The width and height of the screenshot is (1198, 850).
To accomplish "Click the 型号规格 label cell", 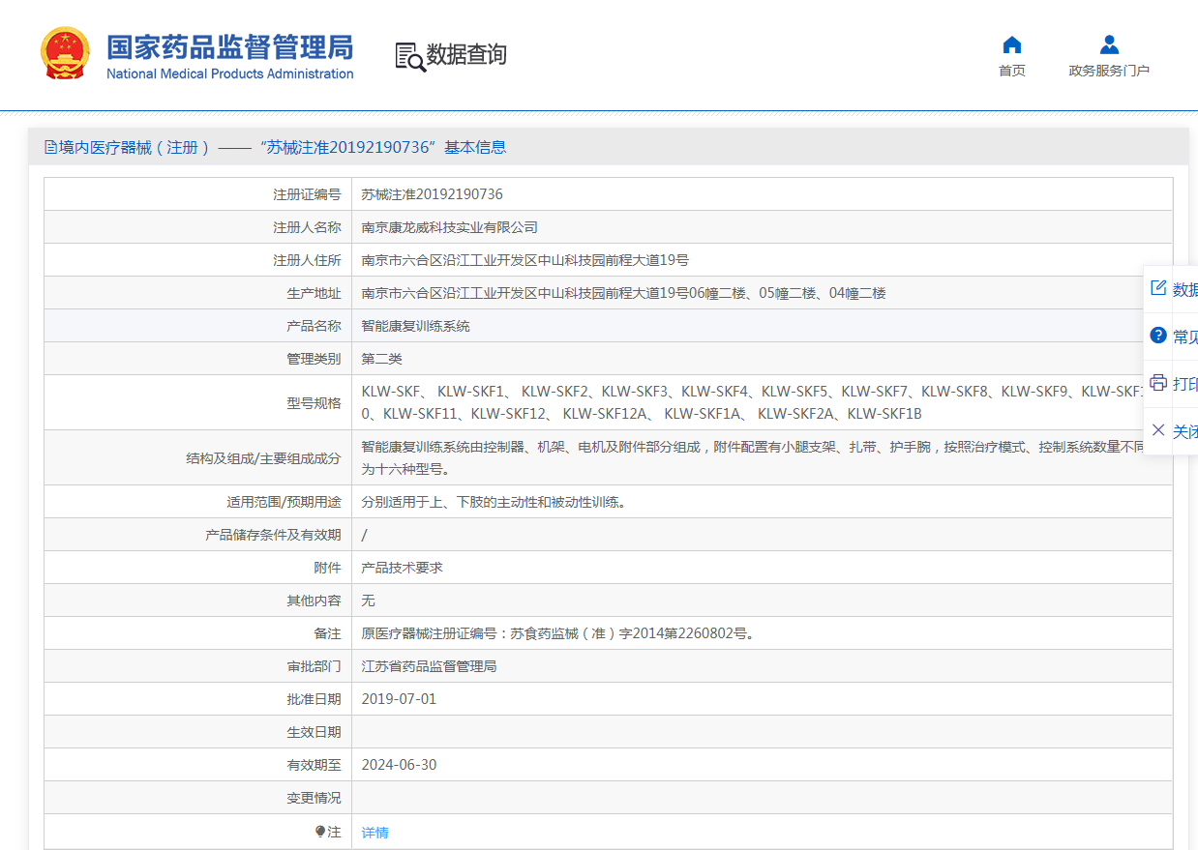I will tap(197, 402).
